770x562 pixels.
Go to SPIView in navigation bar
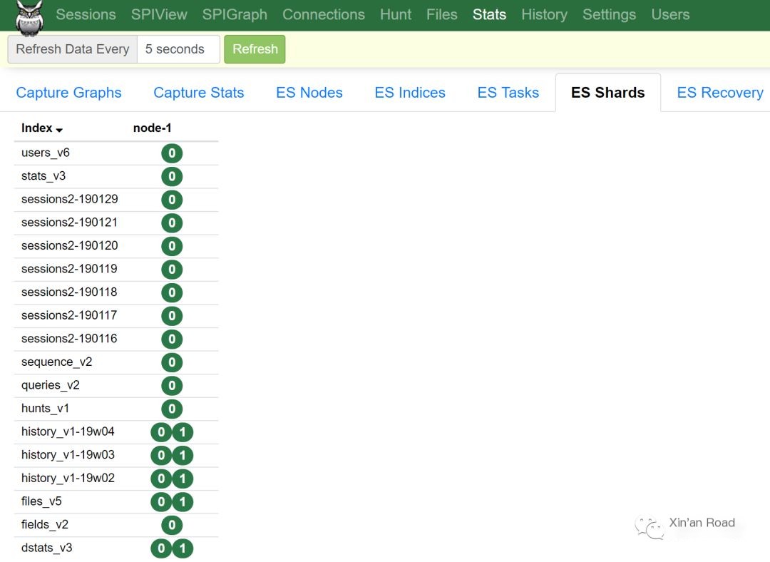[159, 15]
